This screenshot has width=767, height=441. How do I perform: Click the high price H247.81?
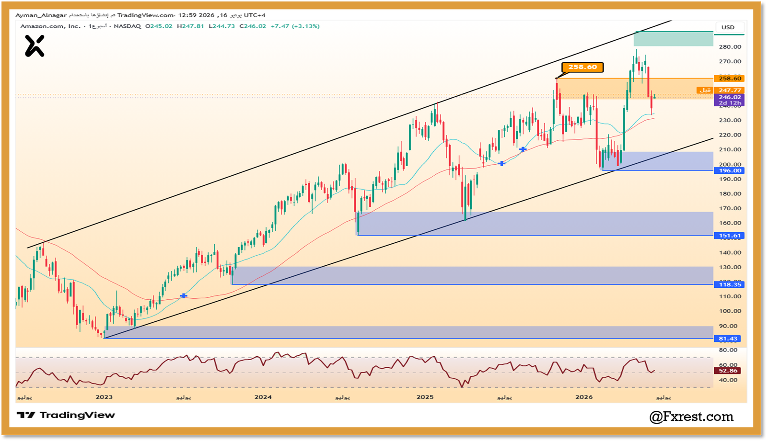click(x=190, y=26)
